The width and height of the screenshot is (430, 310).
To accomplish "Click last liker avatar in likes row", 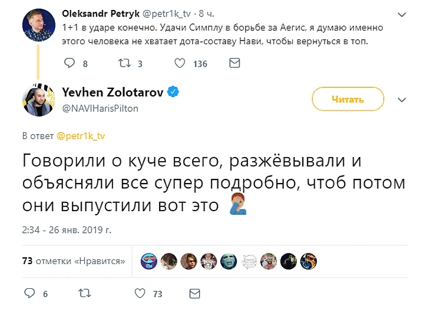I will 308,261.
